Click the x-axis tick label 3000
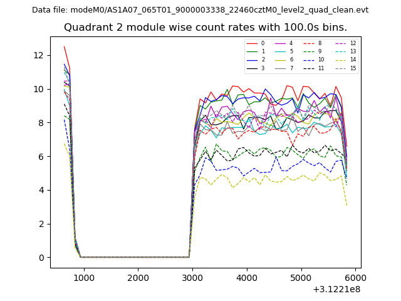Screen dimensions: 401x301 click(192, 278)
